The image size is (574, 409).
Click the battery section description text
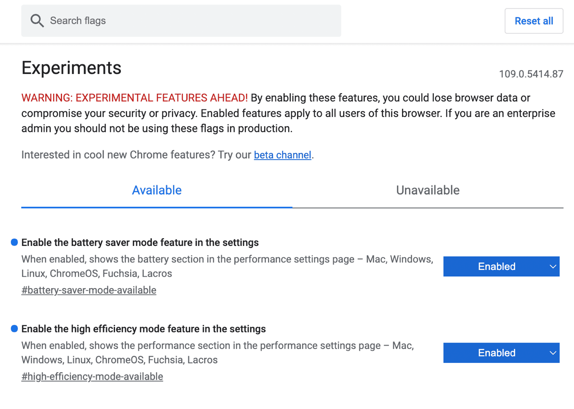(227, 266)
